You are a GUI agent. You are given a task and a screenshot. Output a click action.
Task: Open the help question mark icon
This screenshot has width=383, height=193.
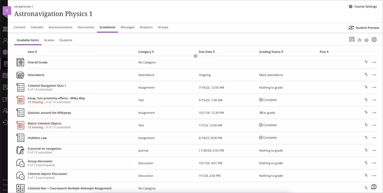click(374, 186)
